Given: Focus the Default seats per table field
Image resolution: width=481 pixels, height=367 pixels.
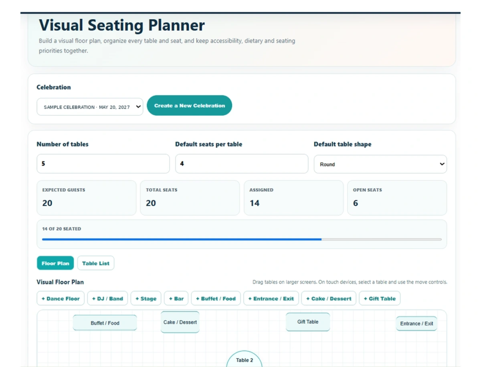Looking at the screenshot, I should point(242,164).
